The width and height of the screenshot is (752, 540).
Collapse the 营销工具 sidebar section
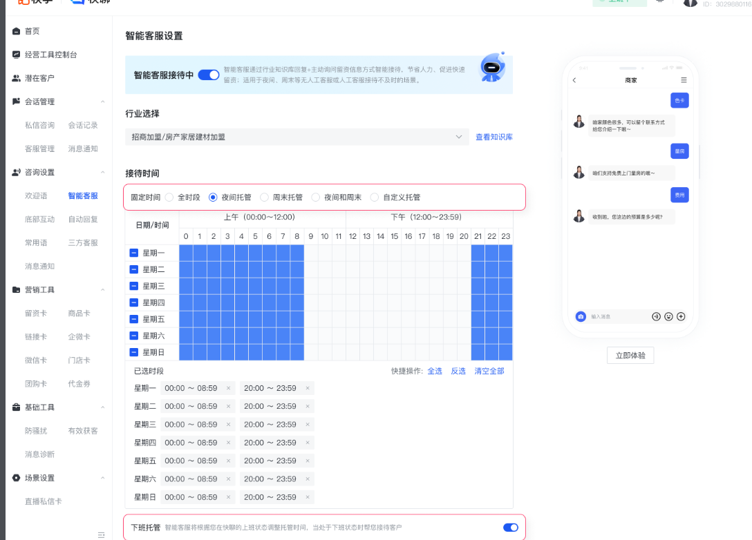click(x=102, y=289)
